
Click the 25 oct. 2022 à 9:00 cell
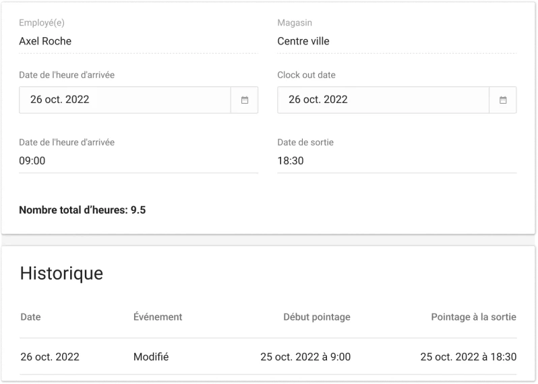point(305,356)
